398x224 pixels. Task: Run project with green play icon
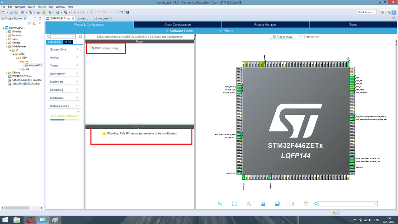point(58,12)
